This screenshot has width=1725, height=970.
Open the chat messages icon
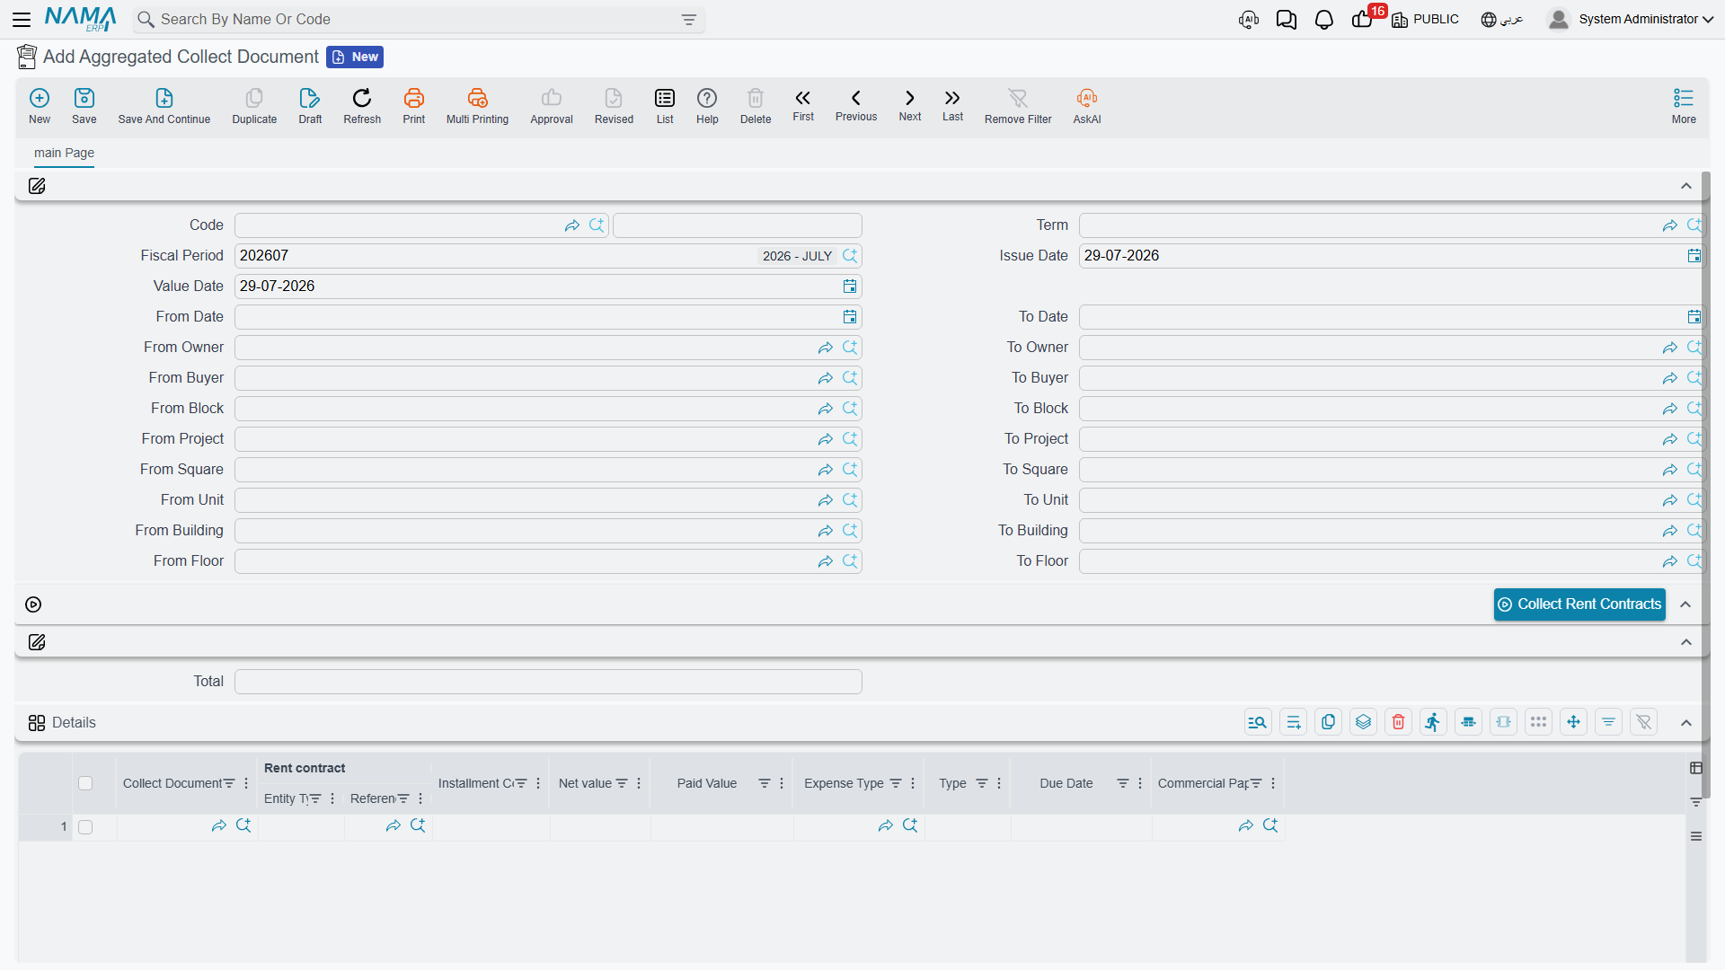point(1286,20)
